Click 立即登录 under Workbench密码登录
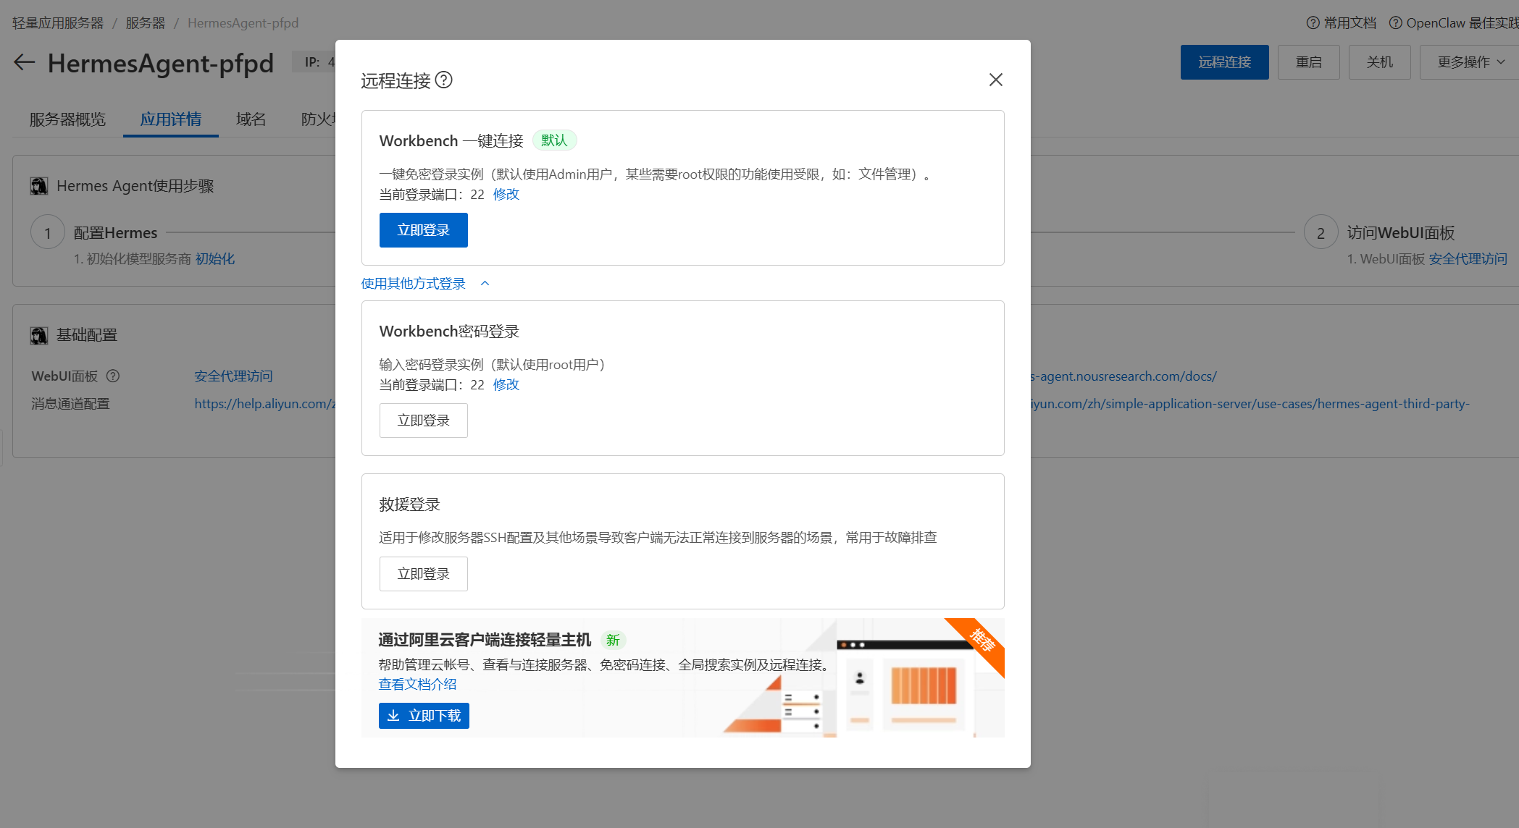Image resolution: width=1519 pixels, height=828 pixels. click(x=424, y=421)
